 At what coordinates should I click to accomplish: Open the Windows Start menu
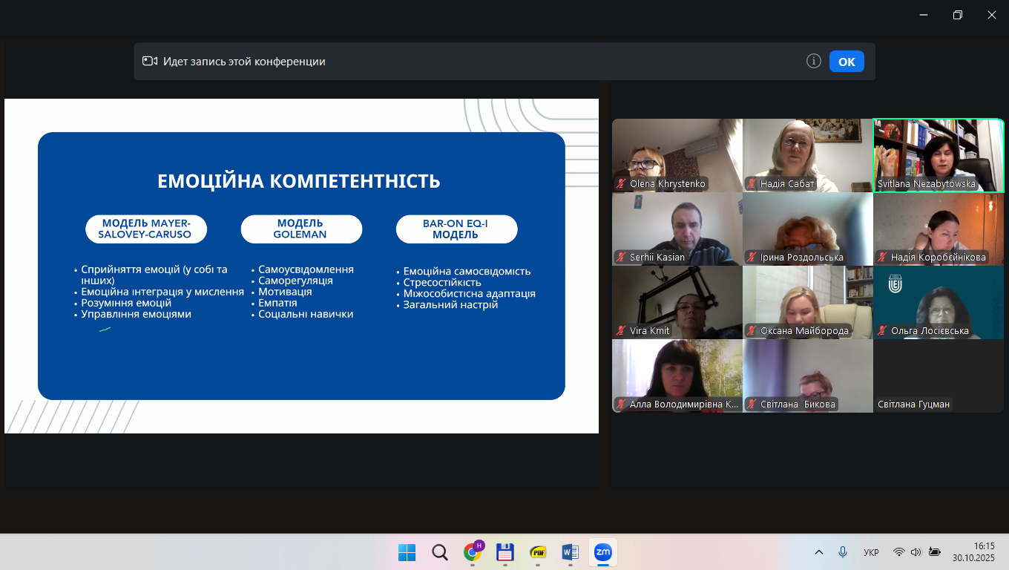tap(407, 552)
